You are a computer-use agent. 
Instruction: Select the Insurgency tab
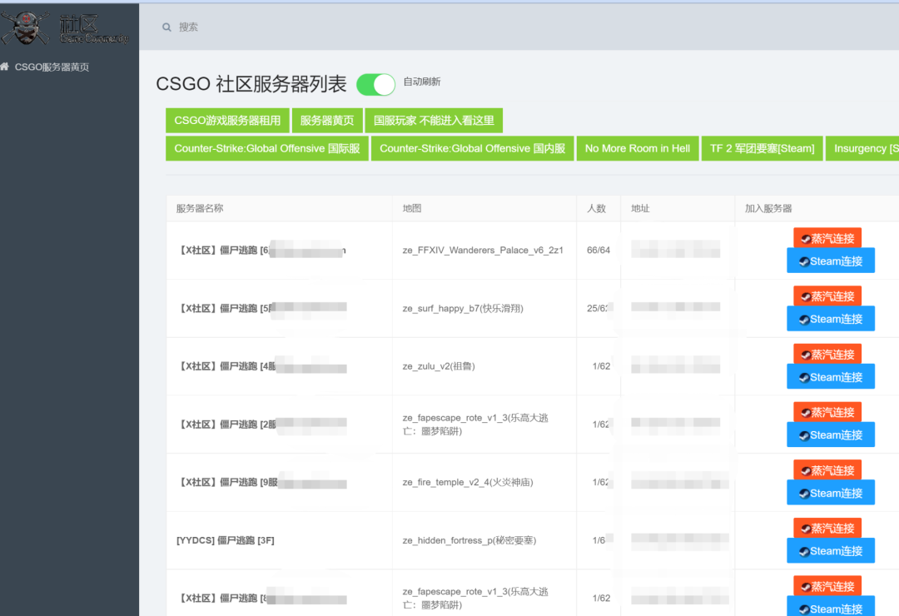(862, 148)
